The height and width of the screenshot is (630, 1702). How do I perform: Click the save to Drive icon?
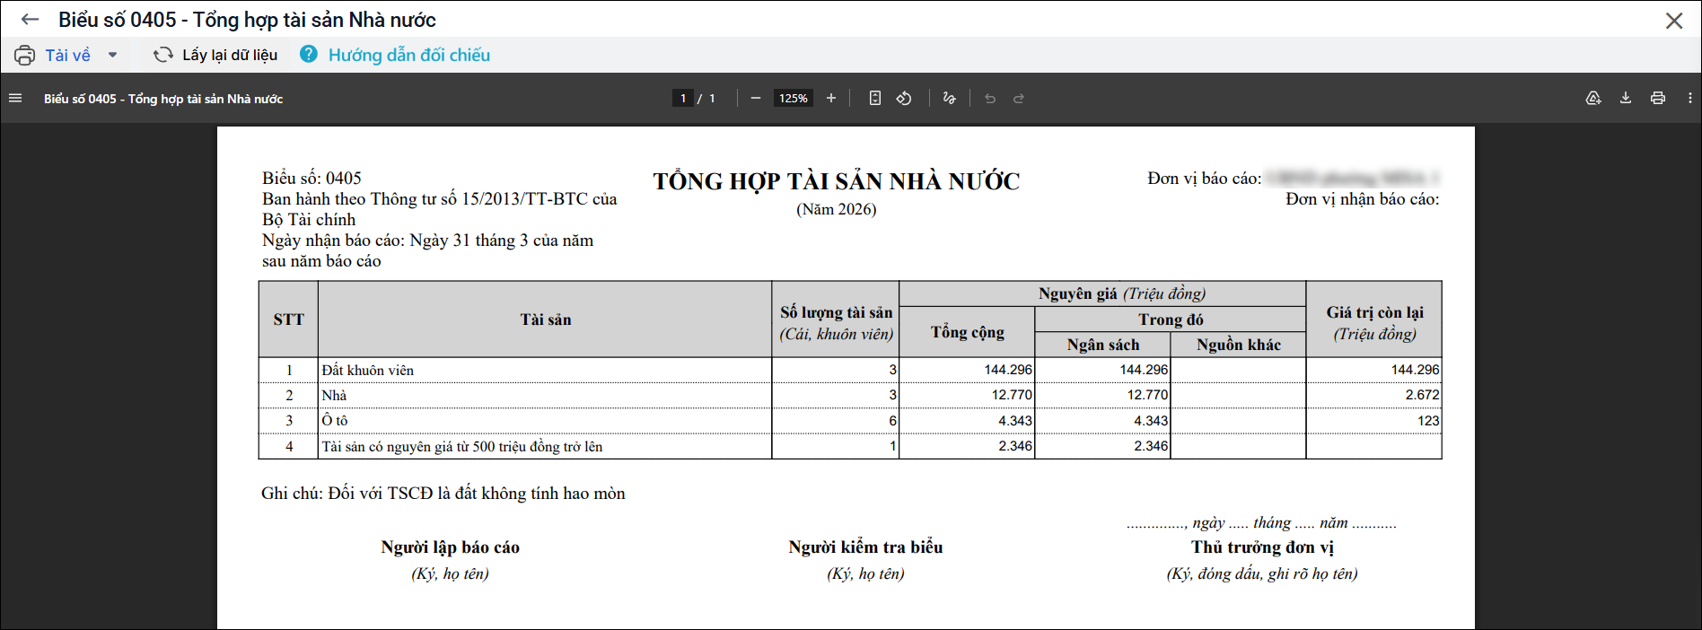pos(1593,99)
